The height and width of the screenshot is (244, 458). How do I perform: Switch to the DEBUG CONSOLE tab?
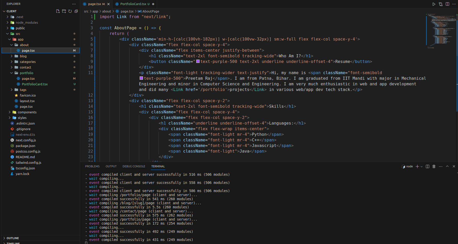[134, 166]
